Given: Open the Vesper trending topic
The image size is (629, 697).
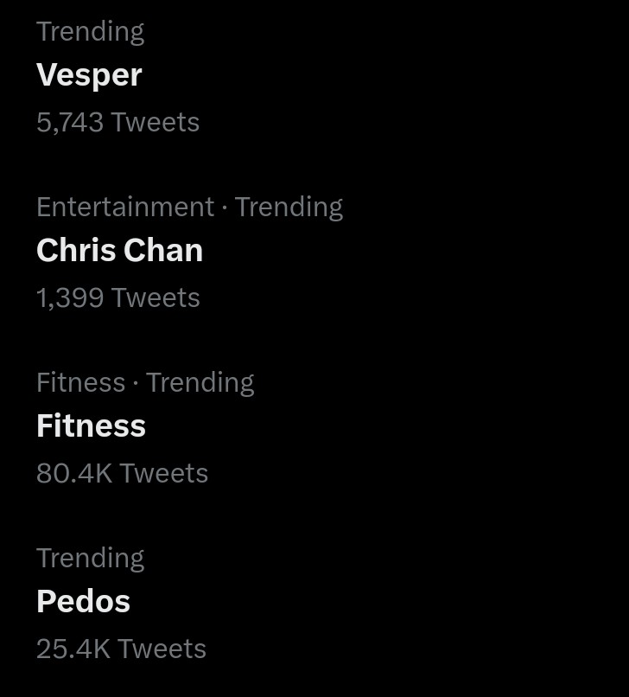Looking at the screenshot, I should tap(89, 75).
